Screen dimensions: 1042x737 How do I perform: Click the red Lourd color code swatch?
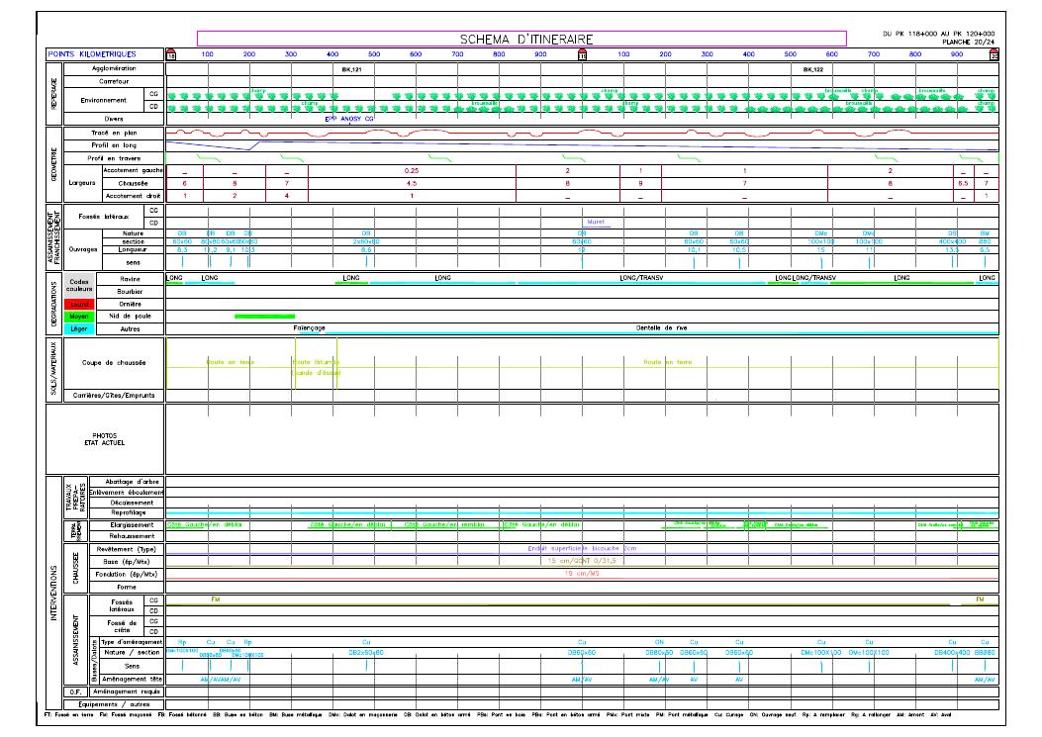(78, 304)
